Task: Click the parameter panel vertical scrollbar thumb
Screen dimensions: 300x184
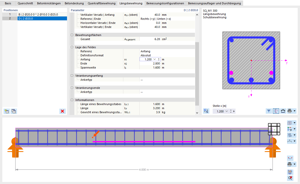Action: pyautogui.click(x=197, y=74)
